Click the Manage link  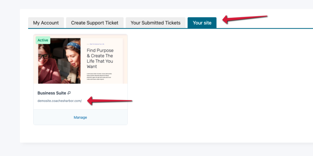(x=80, y=117)
